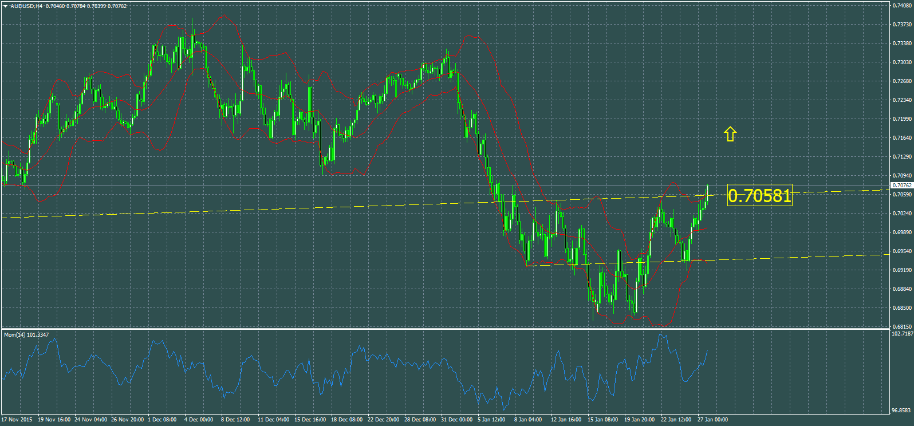Click the AUDUSD,H4 chart title text
914x426 pixels.
[x=26, y=6]
